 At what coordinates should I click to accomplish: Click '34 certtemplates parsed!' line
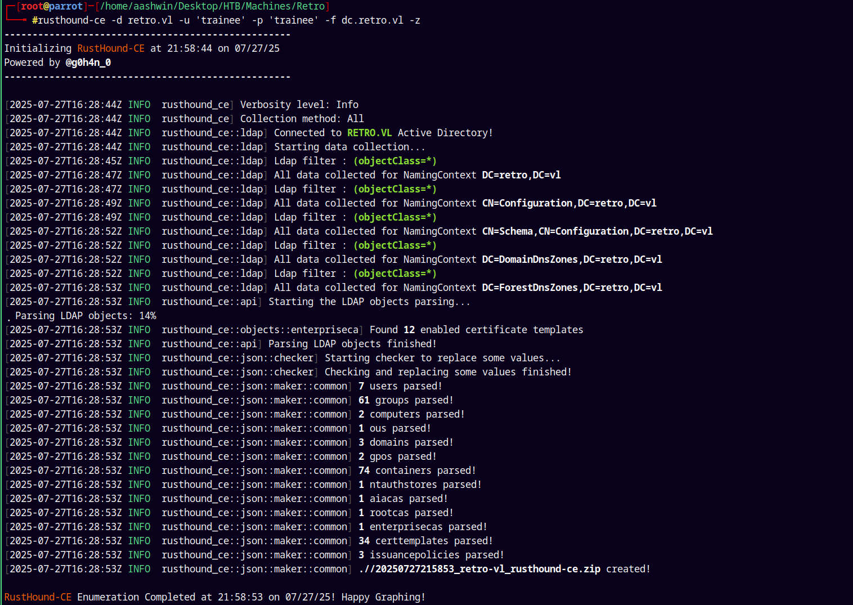pos(426,541)
